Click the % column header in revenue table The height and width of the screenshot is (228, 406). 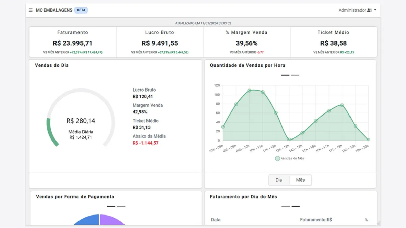(366, 220)
